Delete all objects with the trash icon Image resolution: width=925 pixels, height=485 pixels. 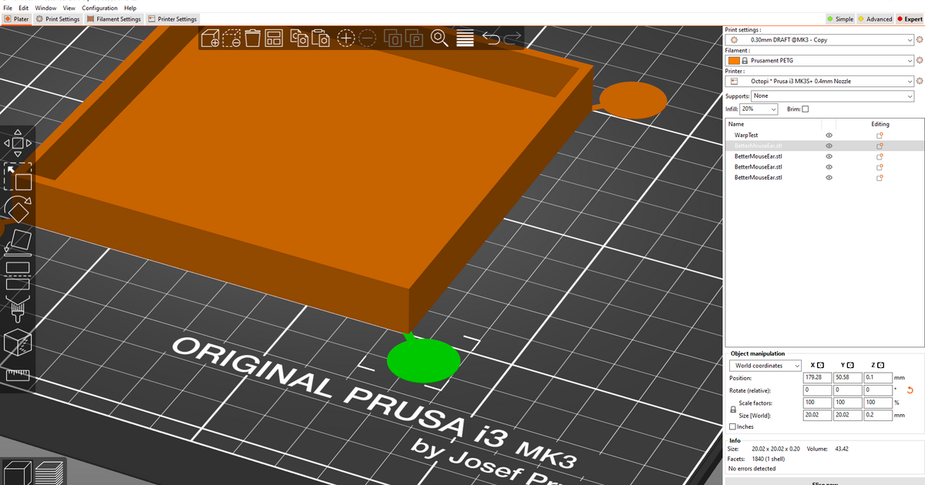[252, 37]
